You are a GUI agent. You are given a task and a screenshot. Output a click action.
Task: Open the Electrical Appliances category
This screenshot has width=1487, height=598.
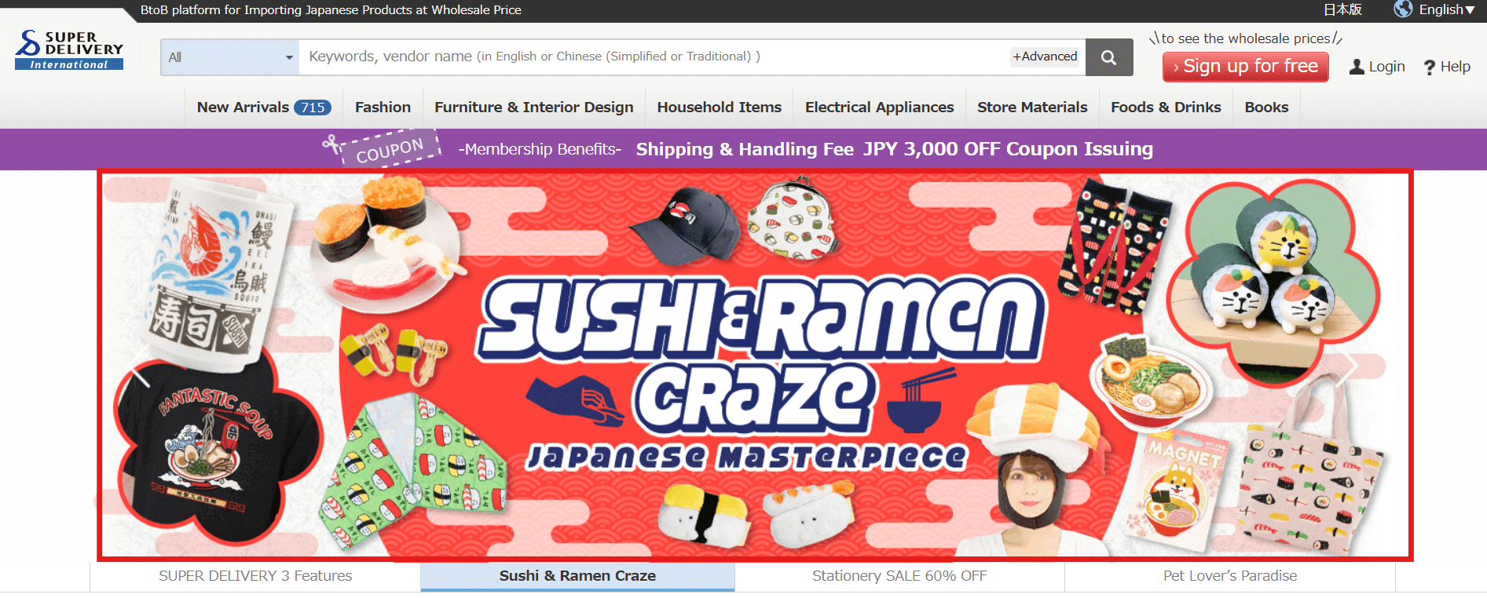pyautogui.click(x=879, y=108)
